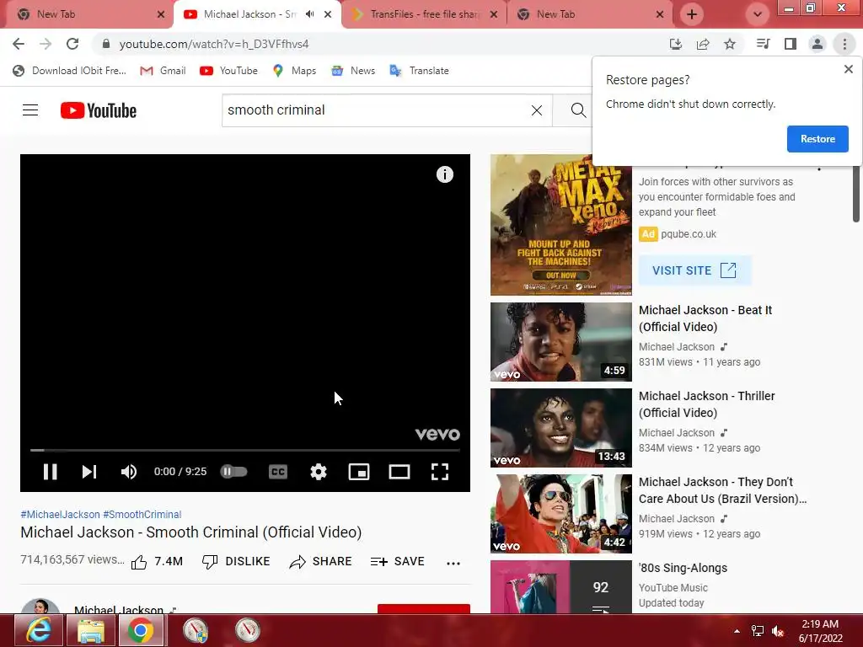Go to YouTube home via logo
The width and height of the screenshot is (863, 647).
[99, 110]
